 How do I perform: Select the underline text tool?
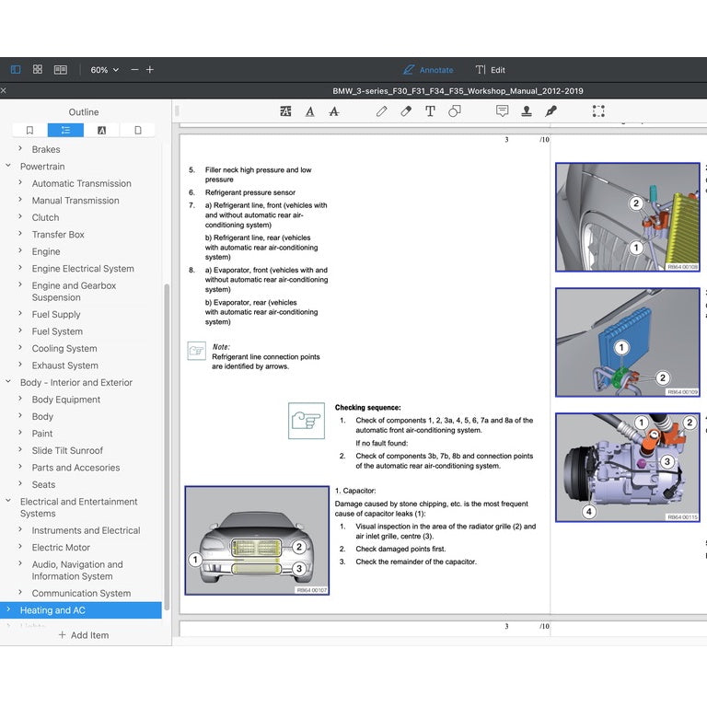(309, 110)
